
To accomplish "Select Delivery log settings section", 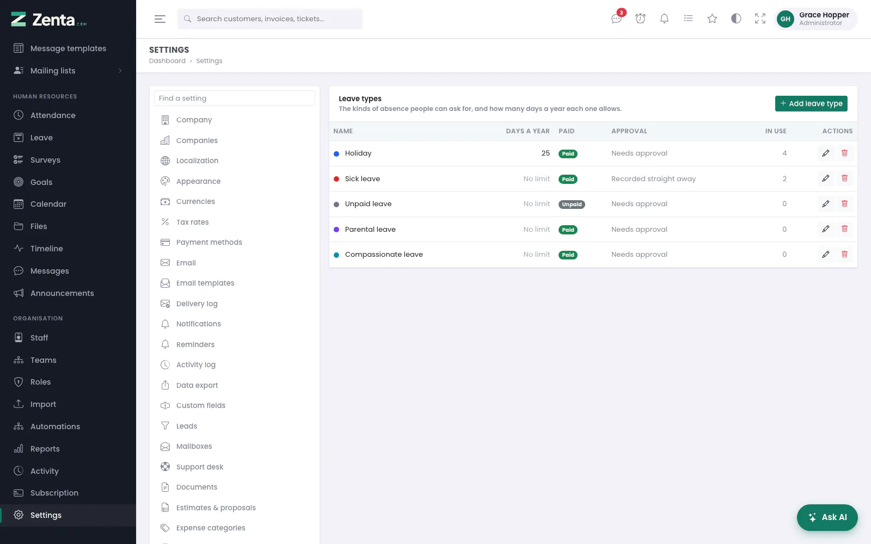I will tap(235, 304).
